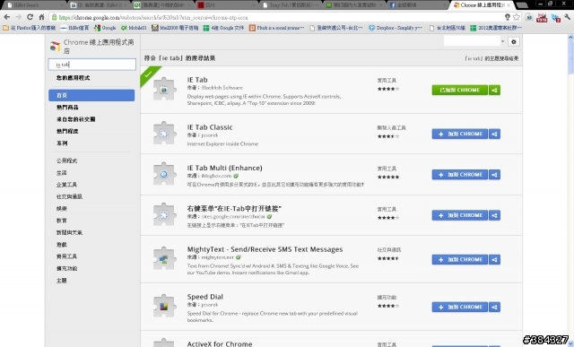Open the themes category at sidebar bottom

tap(62, 281)
